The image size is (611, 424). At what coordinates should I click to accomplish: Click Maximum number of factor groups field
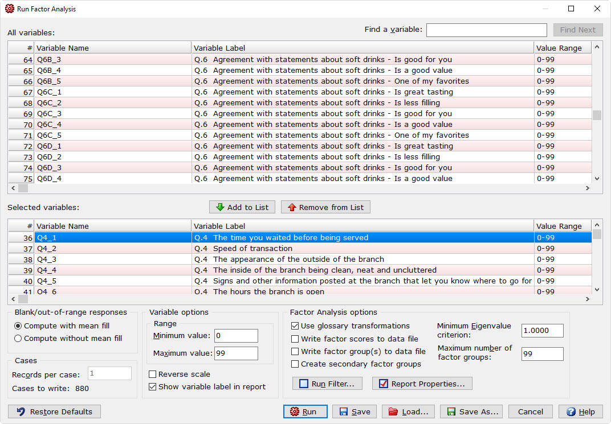click(x=543, y=354)
